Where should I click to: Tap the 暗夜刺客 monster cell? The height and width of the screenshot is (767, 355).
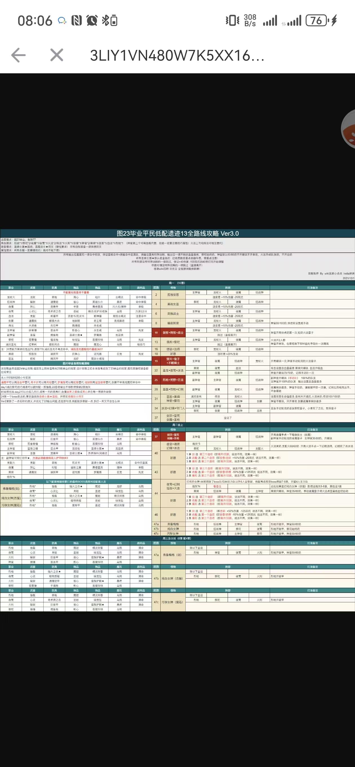pyautogui.click(x=173, y=323)
